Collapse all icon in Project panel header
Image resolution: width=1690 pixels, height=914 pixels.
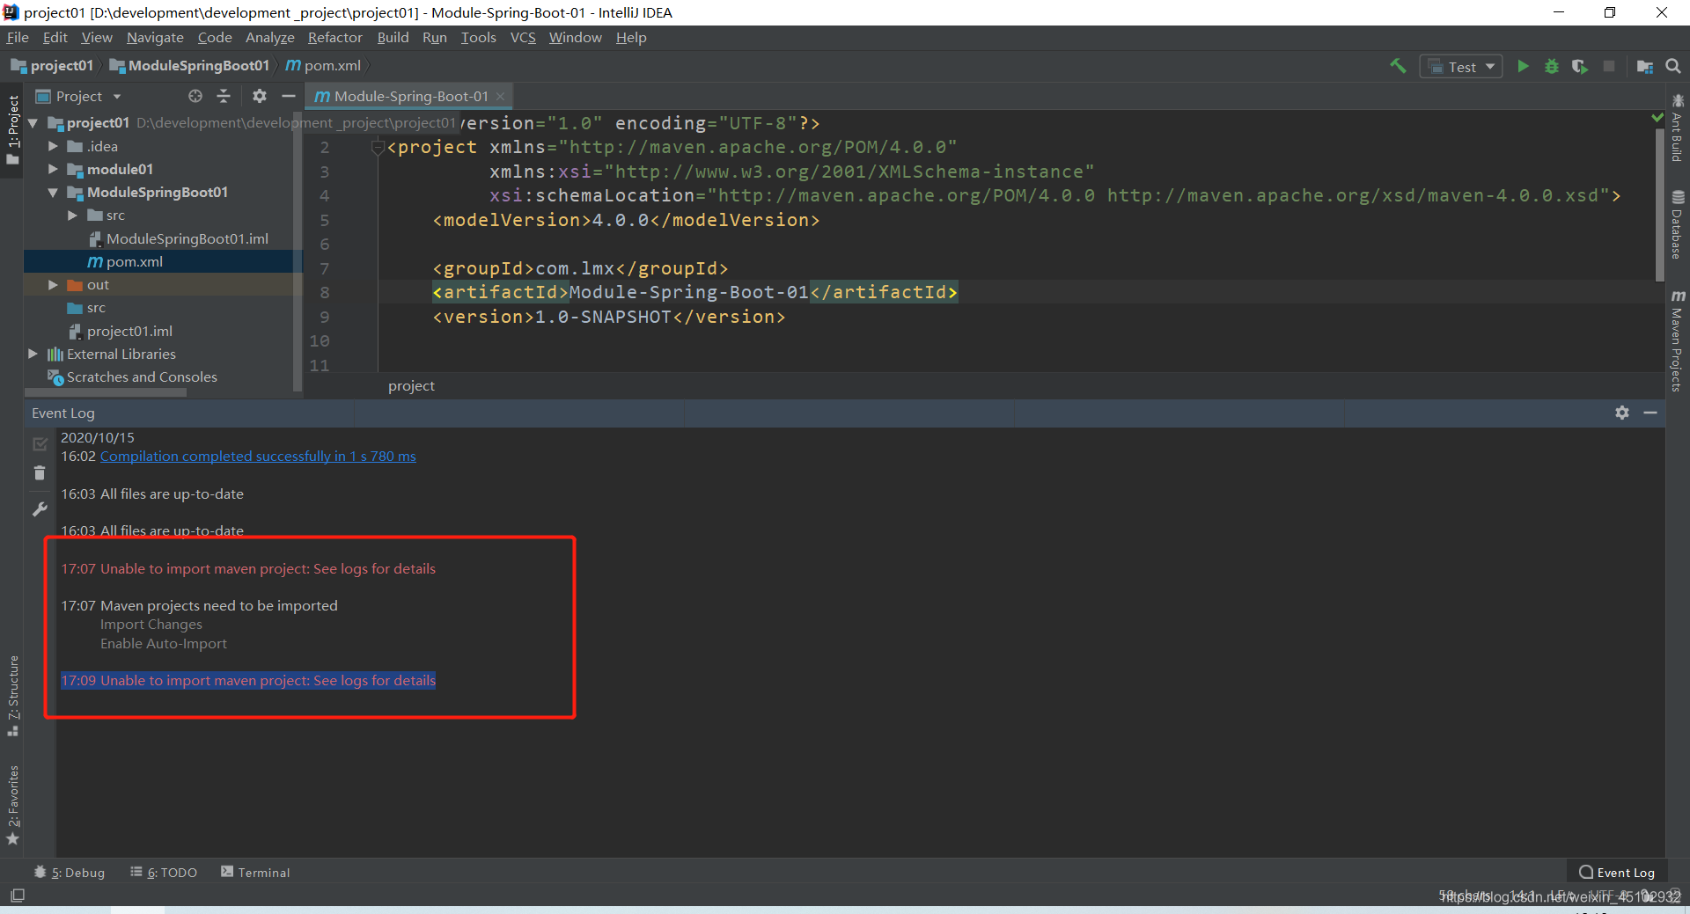click(x=224, y=96)
